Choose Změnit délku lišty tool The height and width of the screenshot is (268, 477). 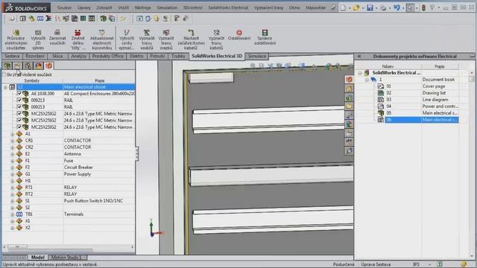78,39
